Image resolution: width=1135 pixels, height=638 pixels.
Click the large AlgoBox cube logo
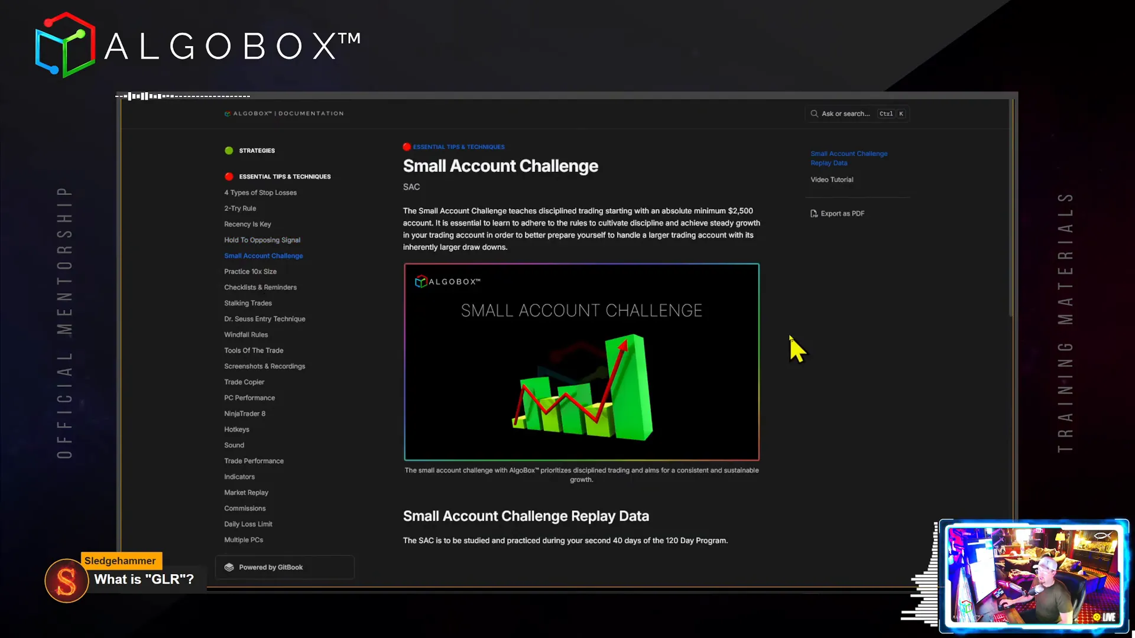(x=65, y=45)
